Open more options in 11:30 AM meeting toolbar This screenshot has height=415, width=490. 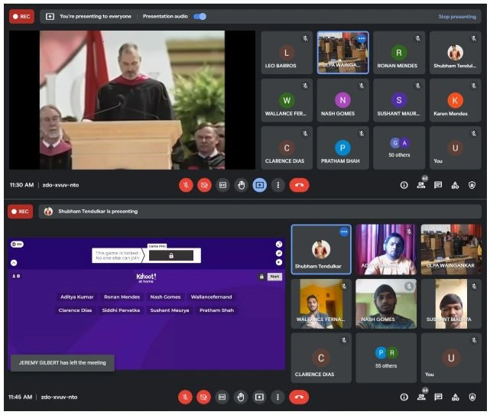click(277, 185)
